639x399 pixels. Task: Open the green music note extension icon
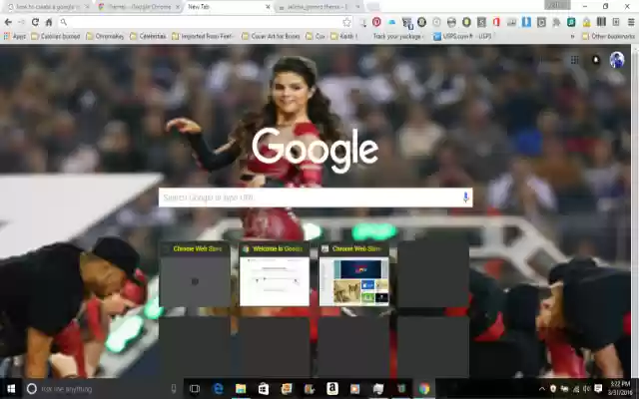tap(571, 22)
